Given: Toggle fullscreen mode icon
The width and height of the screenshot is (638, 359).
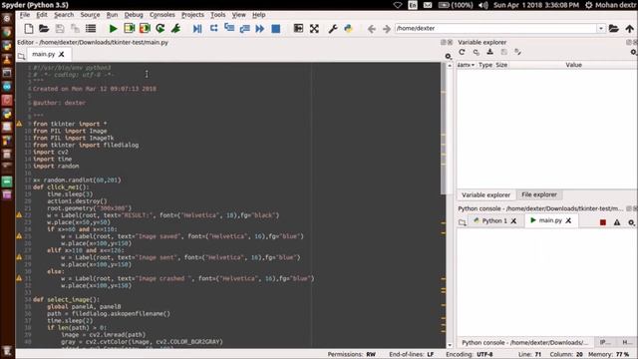Looking at the screenshot, I should (x=314, y=29).
